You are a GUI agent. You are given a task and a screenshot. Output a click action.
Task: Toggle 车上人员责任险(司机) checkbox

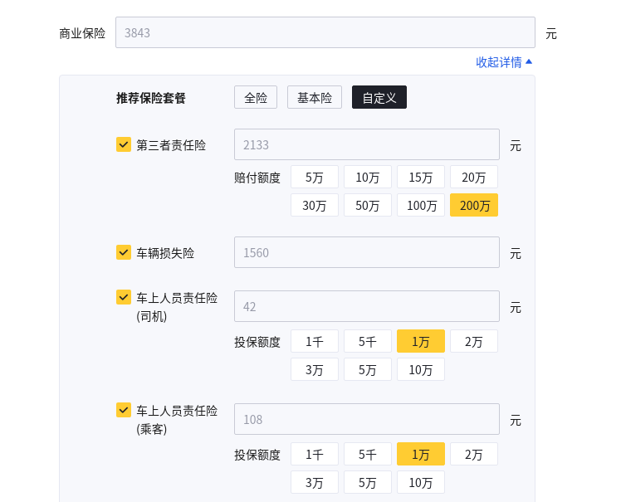click(x=124, y=297)
